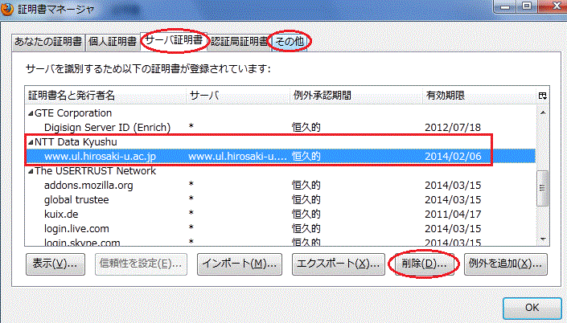Select the global trustee certificate row

pos(280,200)
